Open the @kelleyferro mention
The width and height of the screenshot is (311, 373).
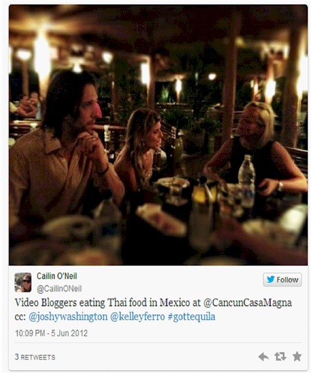tap(137, 317)
